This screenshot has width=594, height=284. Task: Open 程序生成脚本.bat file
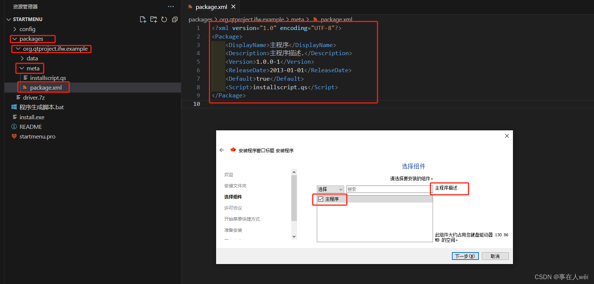pos(41,107)
